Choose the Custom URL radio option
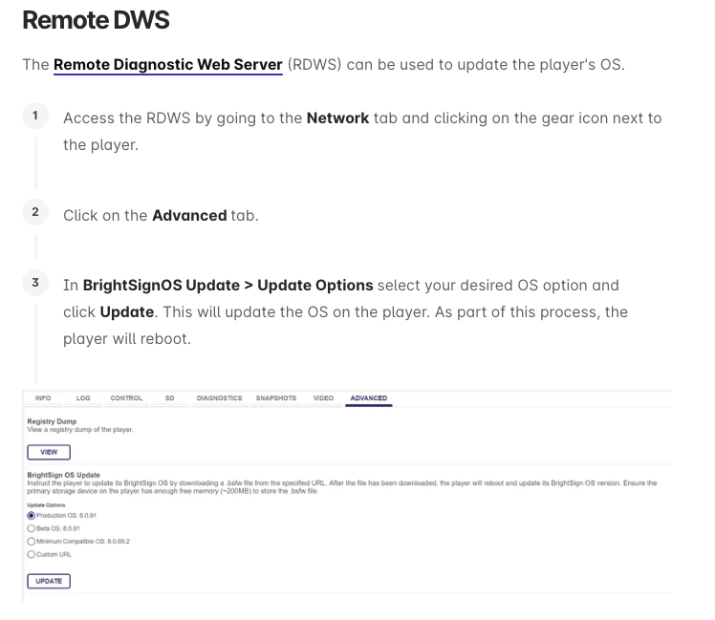This screenshot has height=620, width=715. [31, 554]
